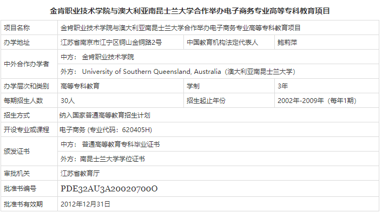Click the address 江苏省南京市江宁区铜山金铜路2号
Screen dimensions: 382x213
[111, 43]
